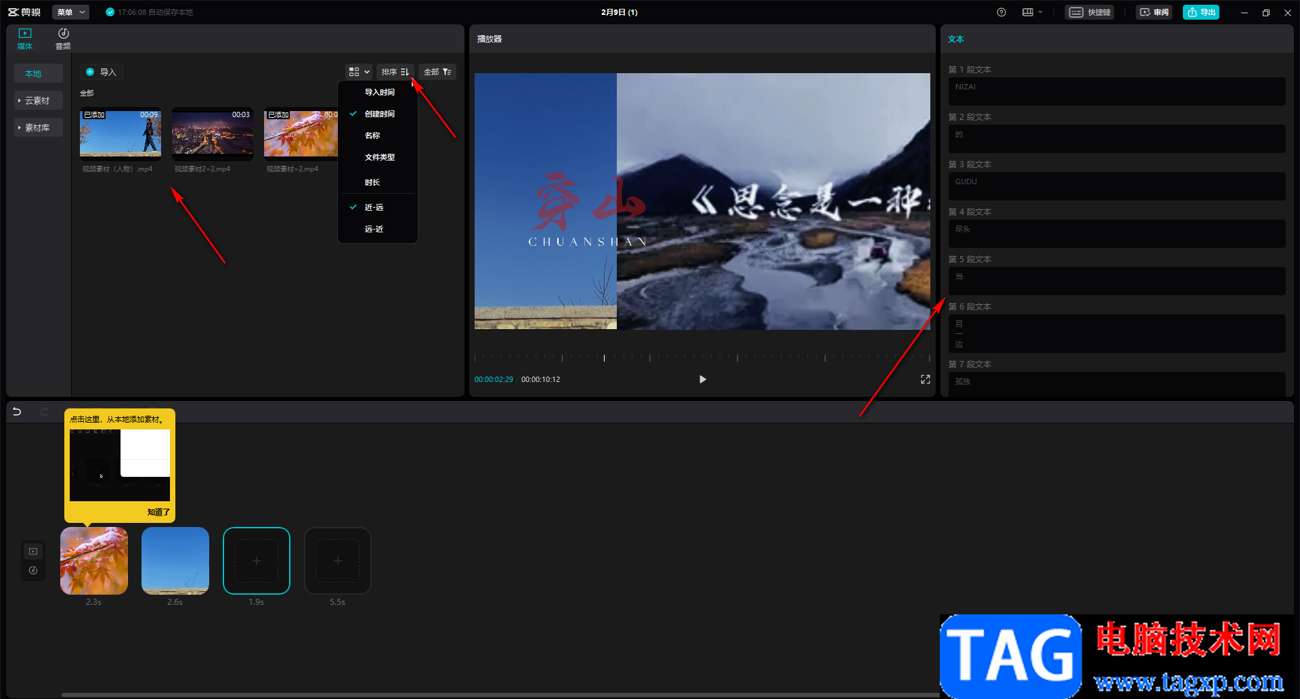1300x699 pixels.
Task: Sort by 文件类型 file type
Action: pyautogui.click(x=378, y=157)
